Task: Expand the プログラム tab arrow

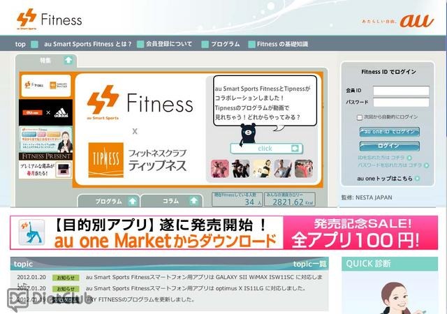Action: (133, 201)
